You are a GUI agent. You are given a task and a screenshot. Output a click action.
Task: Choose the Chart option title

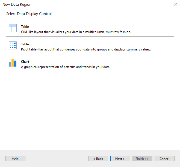click(25, 62)
